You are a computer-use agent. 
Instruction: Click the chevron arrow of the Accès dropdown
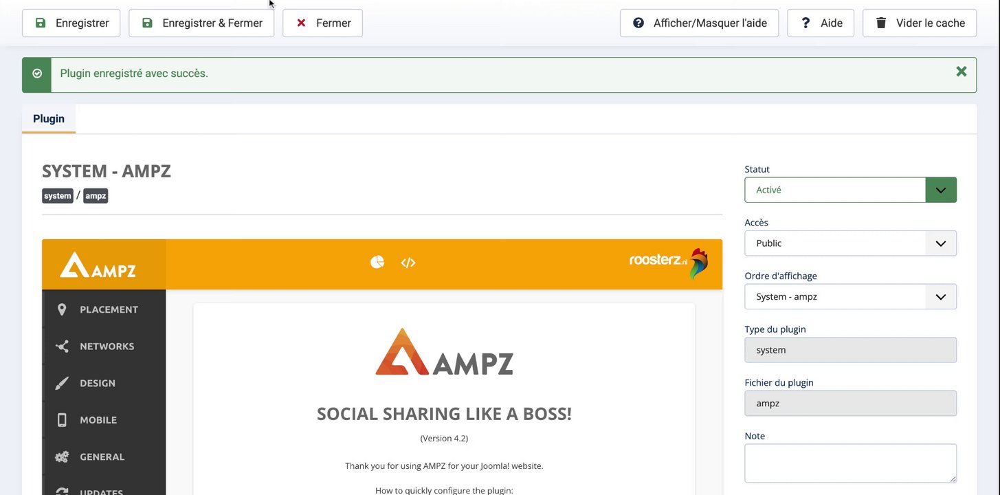[941, 243]
